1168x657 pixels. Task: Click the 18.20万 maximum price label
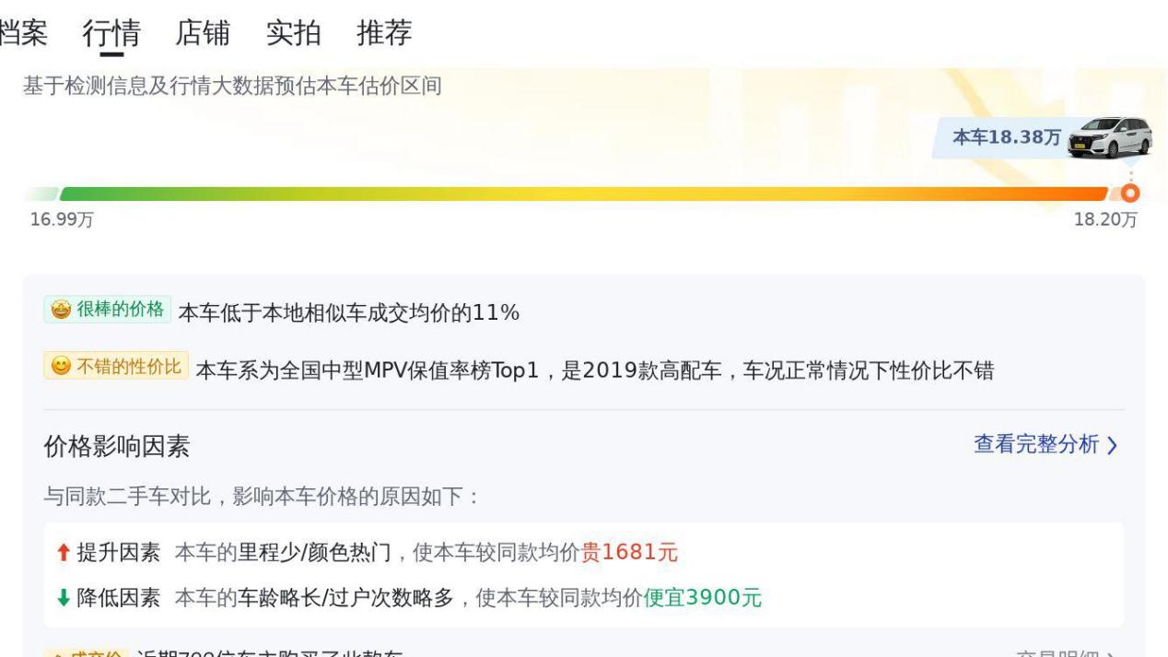(x=1105, y=219)
